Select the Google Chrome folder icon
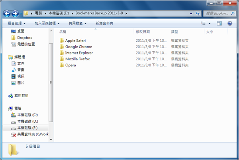 click(62, 46)
